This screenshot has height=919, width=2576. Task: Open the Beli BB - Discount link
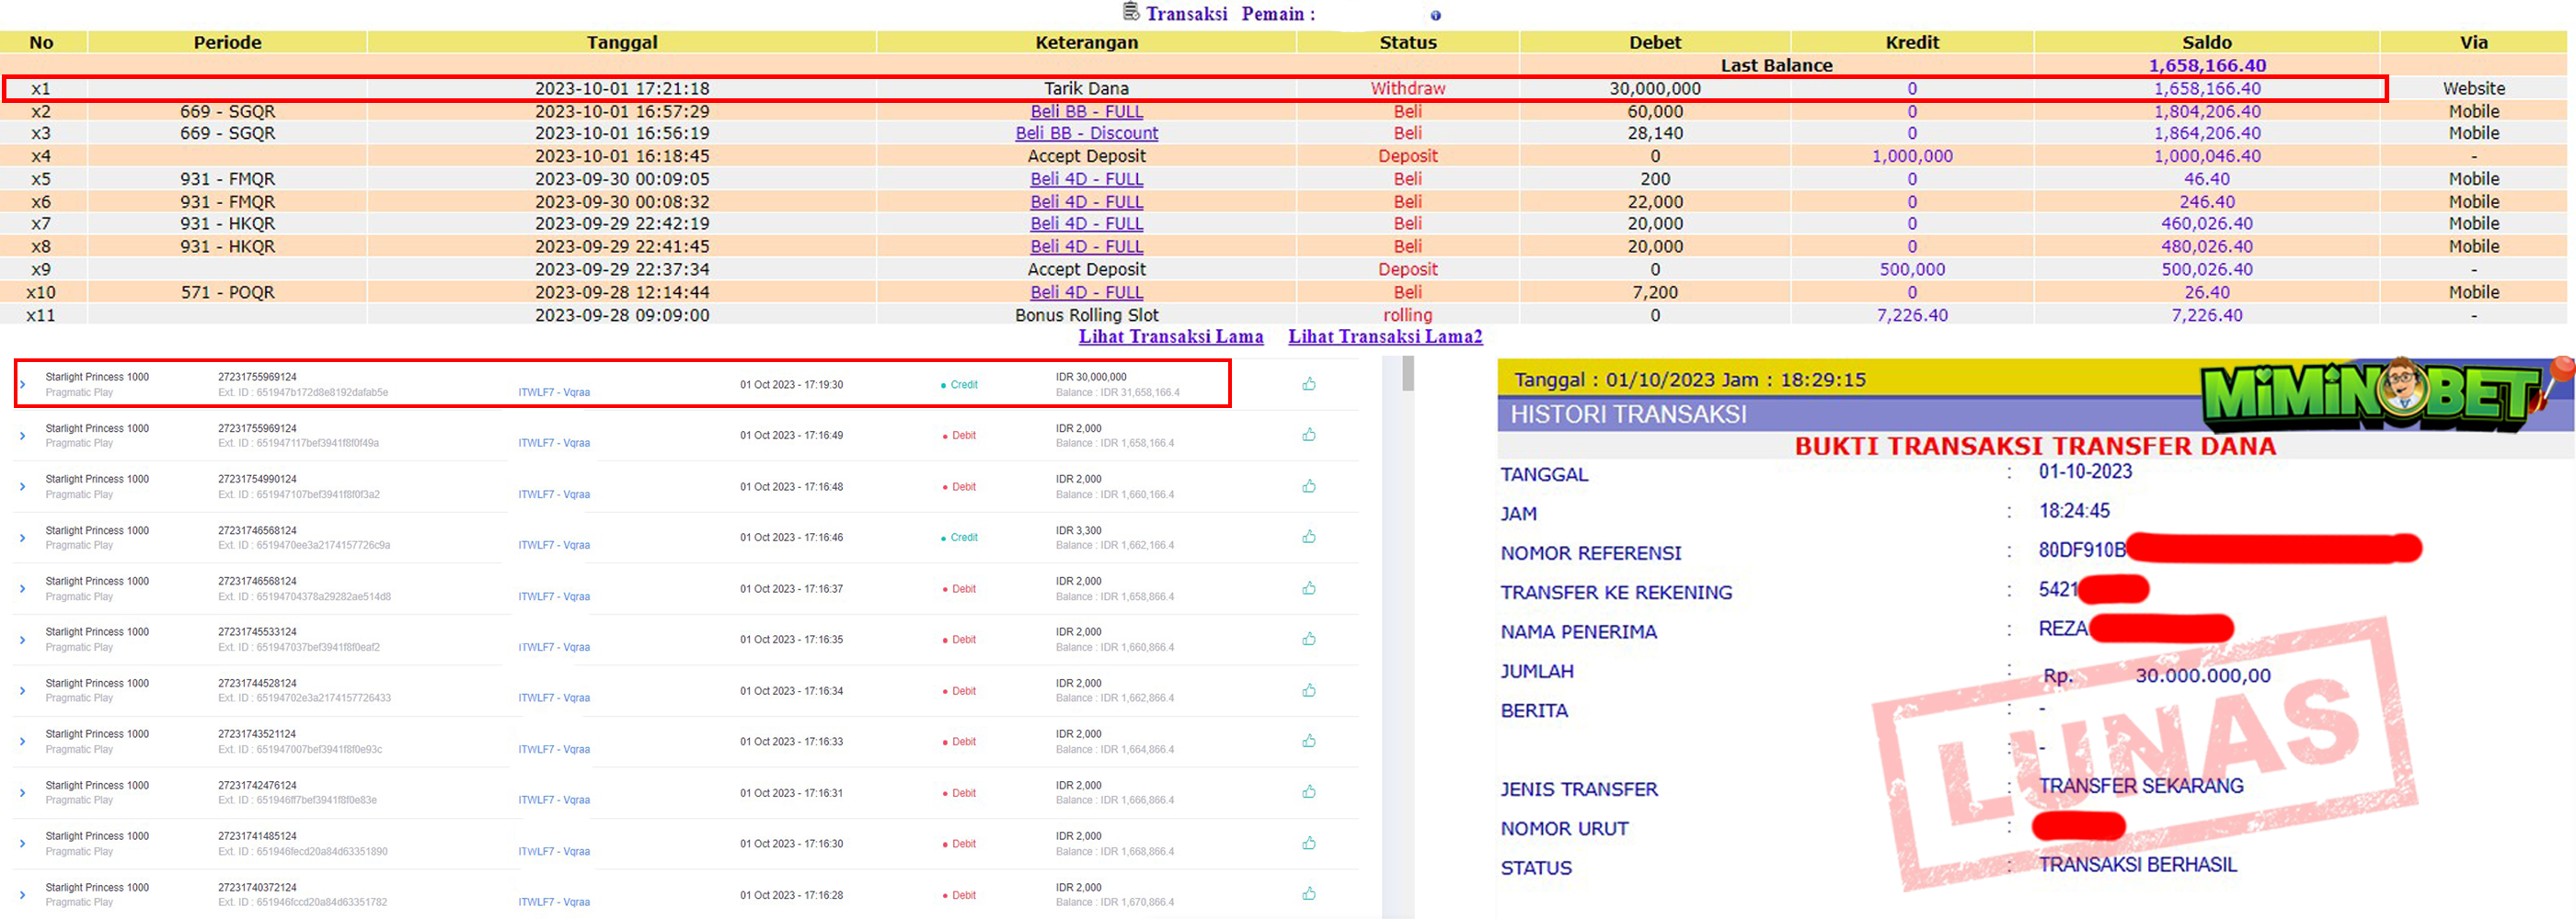pos(1086,134)
